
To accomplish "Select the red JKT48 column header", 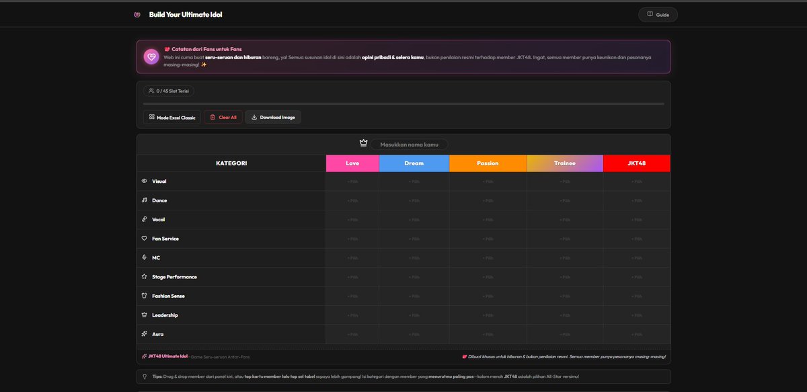I will [x=637, y=163].
